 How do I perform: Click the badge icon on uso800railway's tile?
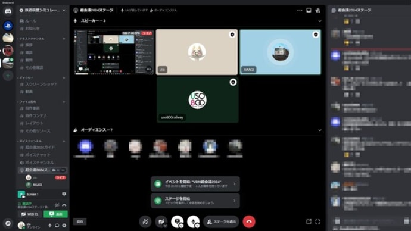click(233, 82)
